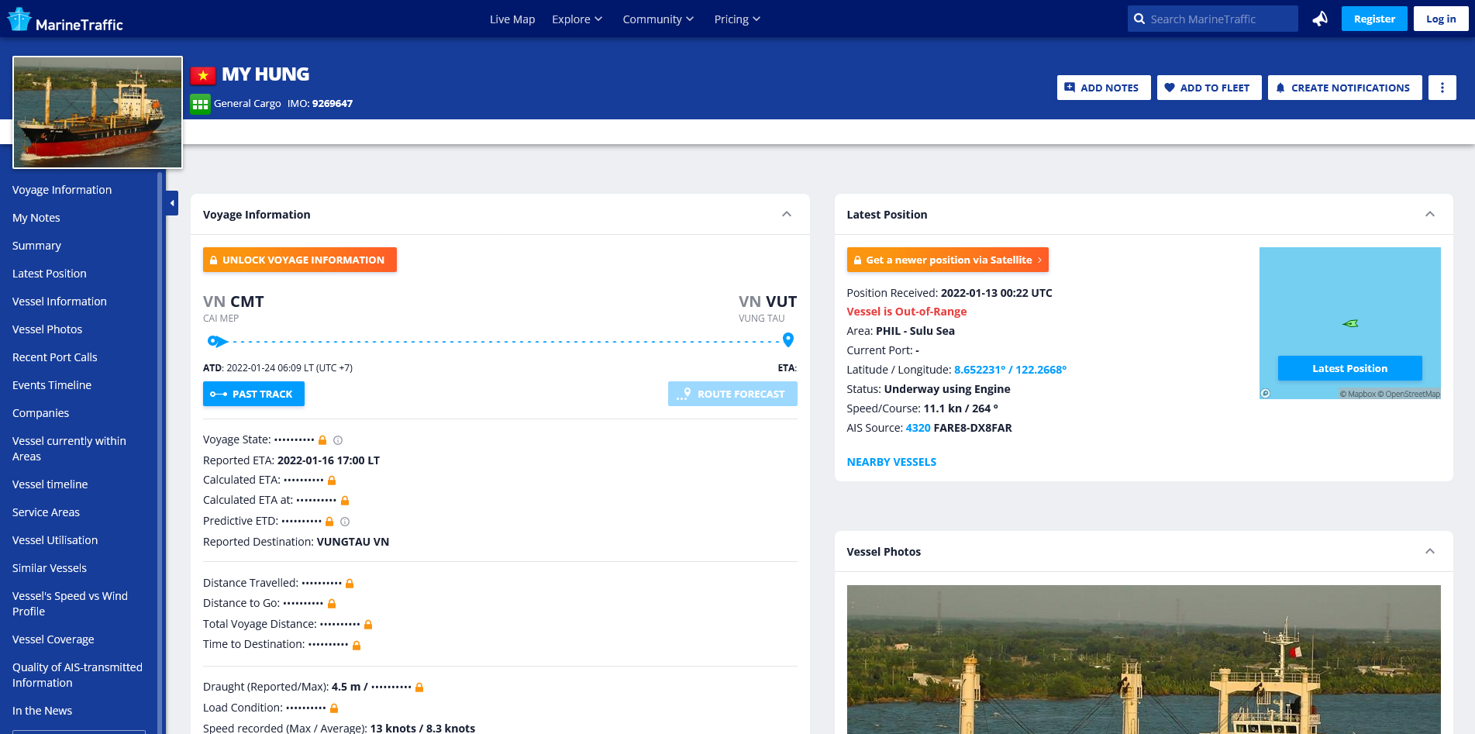Click the Vietnam flag icon
This screenshot has height=734, width=1475.
point(203,75)
